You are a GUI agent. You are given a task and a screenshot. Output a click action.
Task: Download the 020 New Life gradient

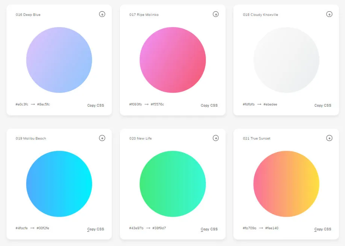pos(216,138)
